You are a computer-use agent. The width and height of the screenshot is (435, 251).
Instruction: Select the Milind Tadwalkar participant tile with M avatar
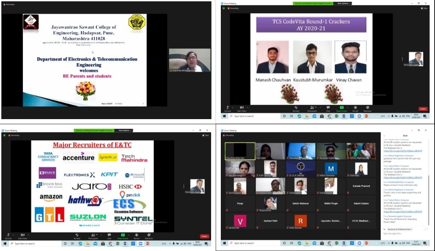[331, 169]
